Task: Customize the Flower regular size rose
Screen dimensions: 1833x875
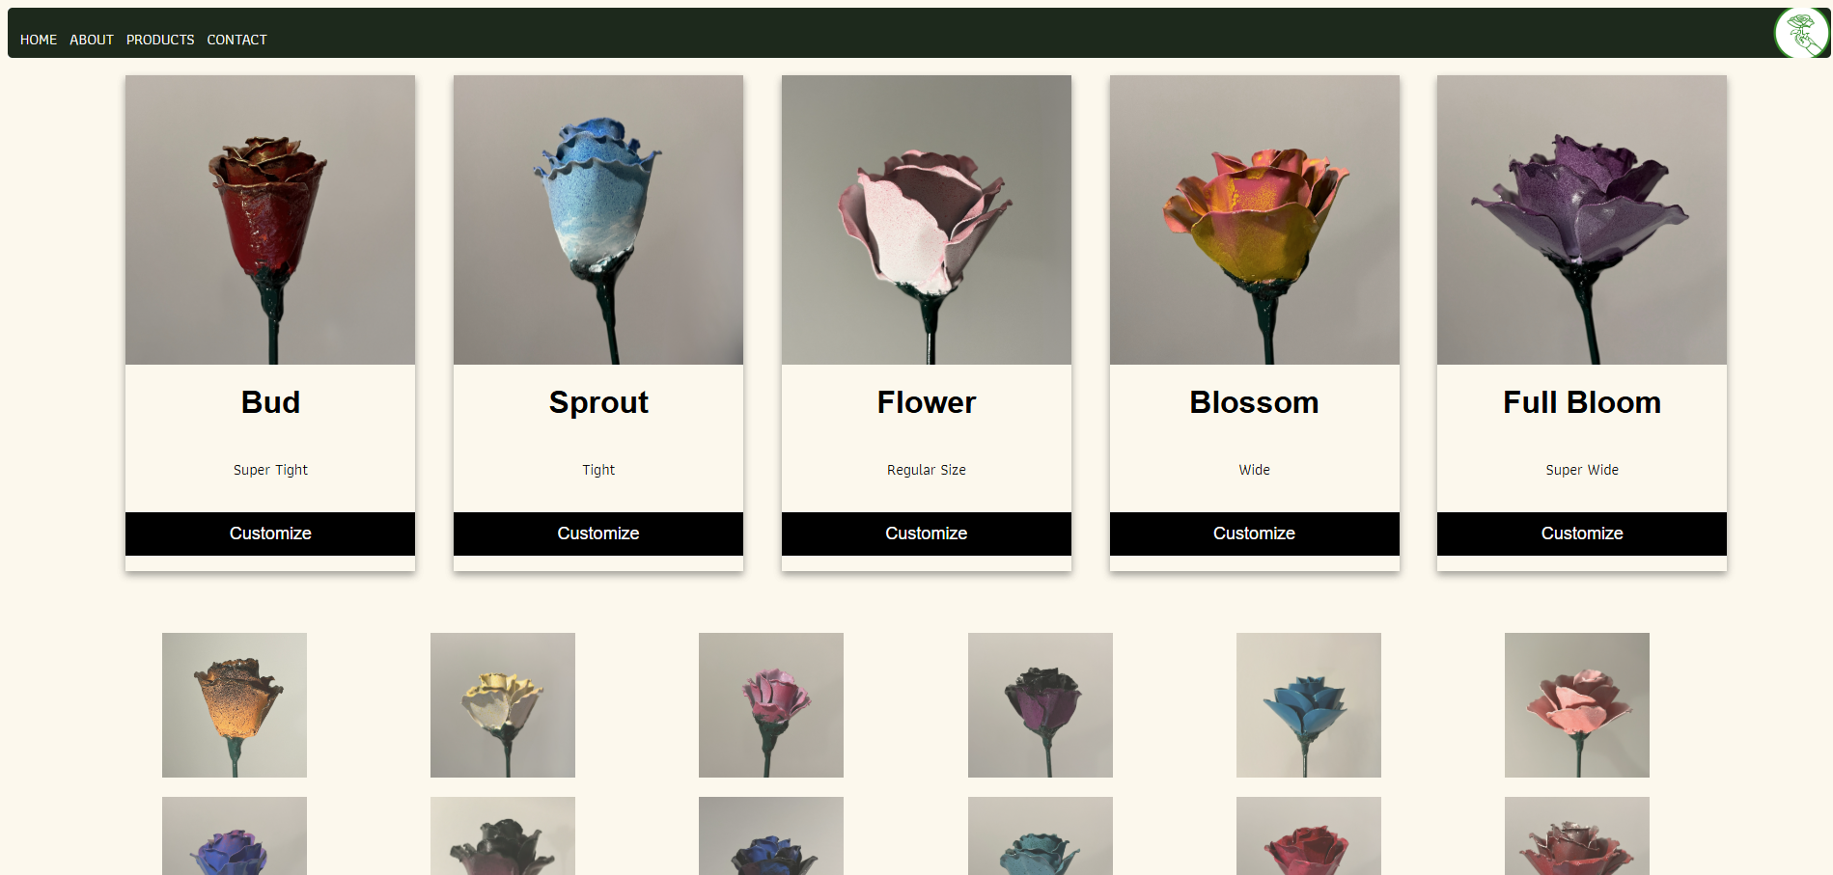Action: click(926, 533)
